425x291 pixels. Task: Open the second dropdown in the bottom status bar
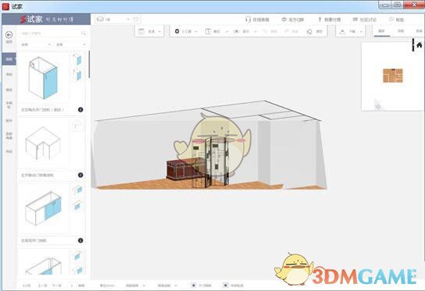coord(168,286)
